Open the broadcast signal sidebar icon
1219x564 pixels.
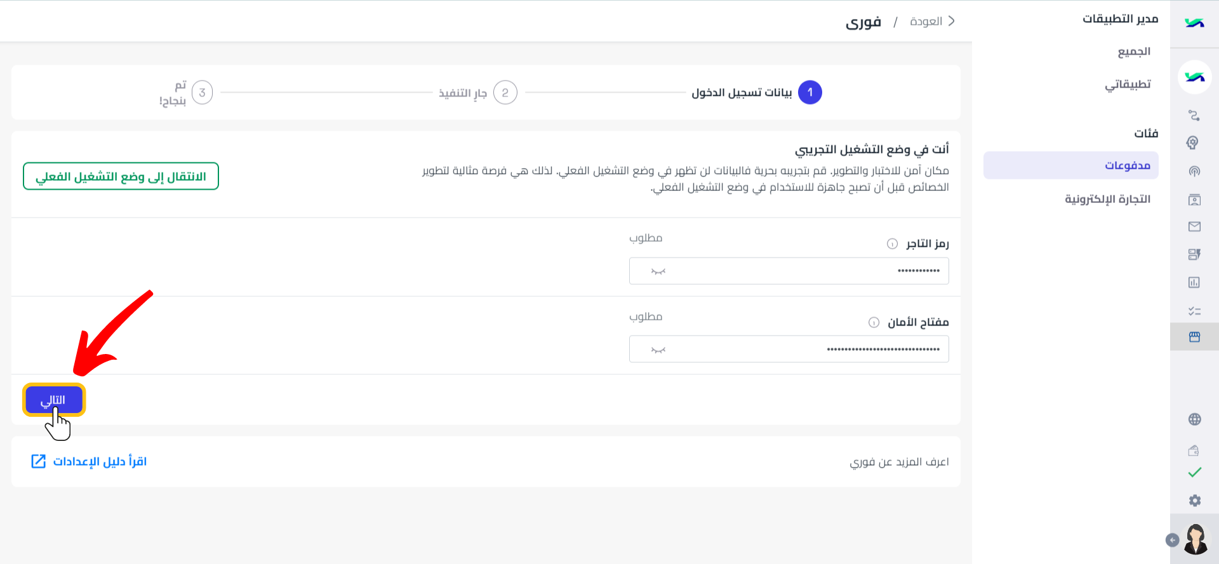1194,171
